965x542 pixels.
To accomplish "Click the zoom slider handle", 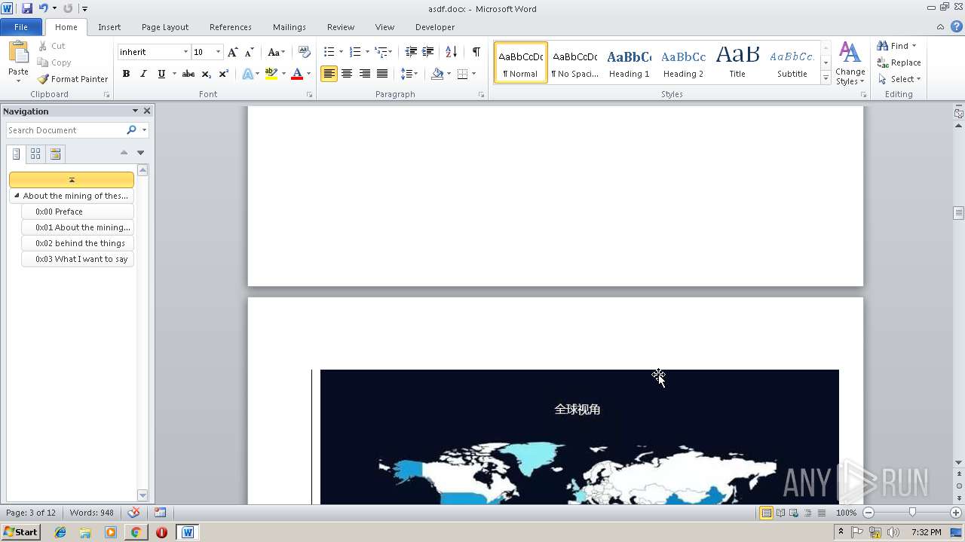I will (x=912, y=513).
